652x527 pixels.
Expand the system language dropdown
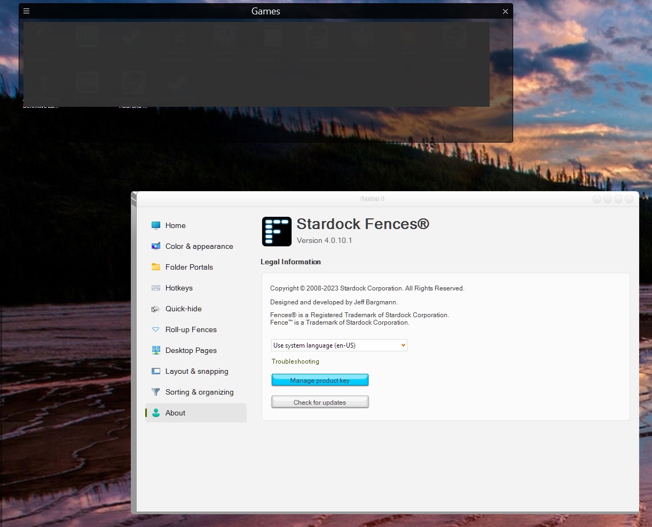click(x=339, y=345)
